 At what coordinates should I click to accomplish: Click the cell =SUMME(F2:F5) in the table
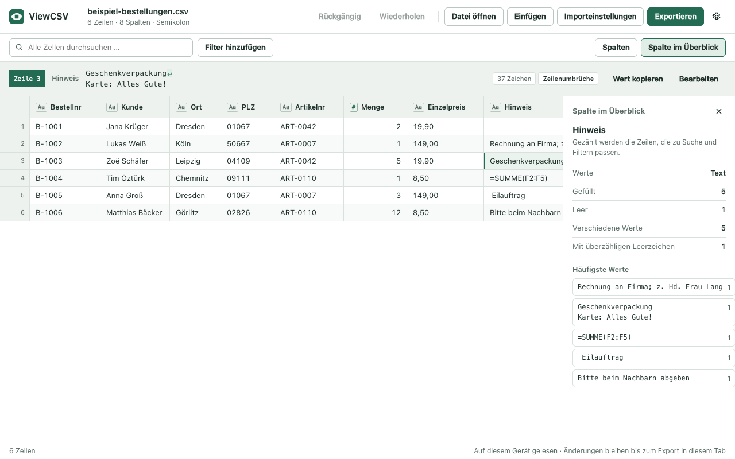523,178
